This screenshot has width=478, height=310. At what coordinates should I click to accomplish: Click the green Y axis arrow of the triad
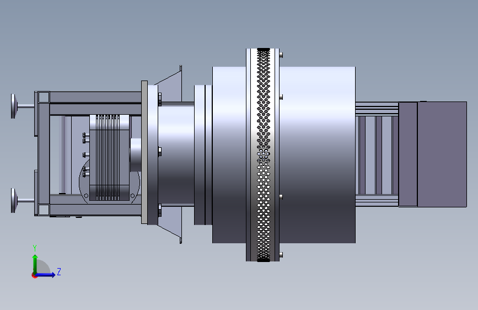click(x=35, y=264)
